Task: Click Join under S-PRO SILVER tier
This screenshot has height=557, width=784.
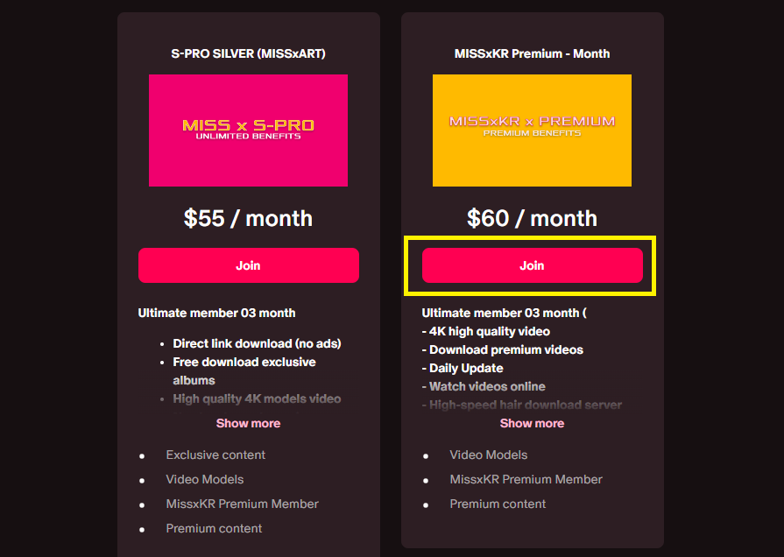Action: (x=249, y=265)
